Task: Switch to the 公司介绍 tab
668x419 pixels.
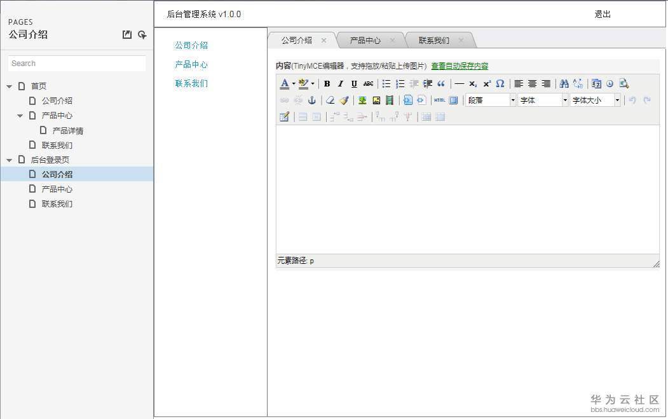Action: point(297,41)
